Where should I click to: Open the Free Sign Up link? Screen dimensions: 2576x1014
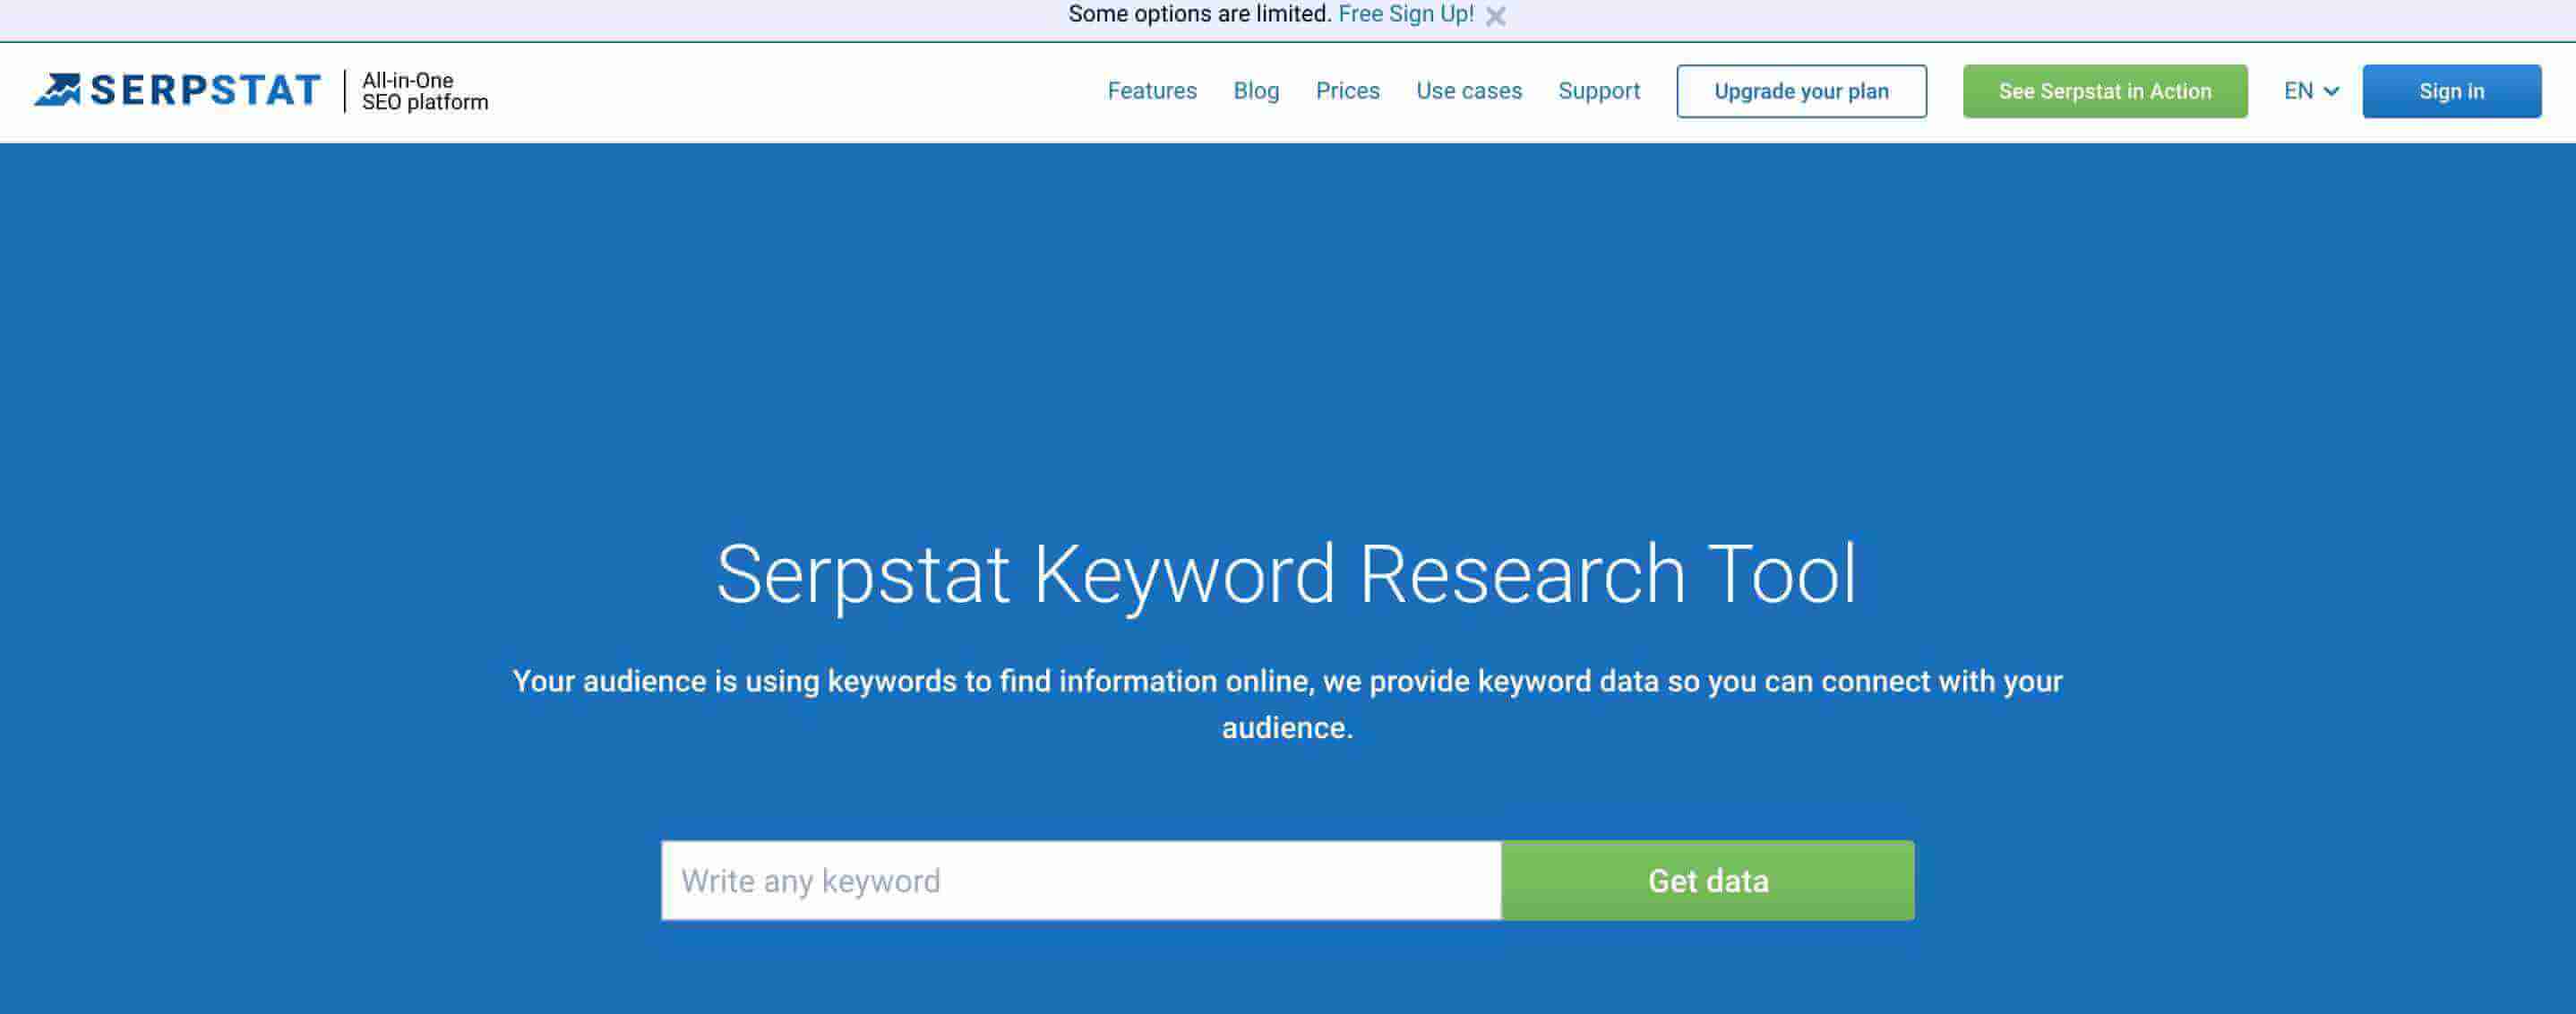(x=1405, y=14)
